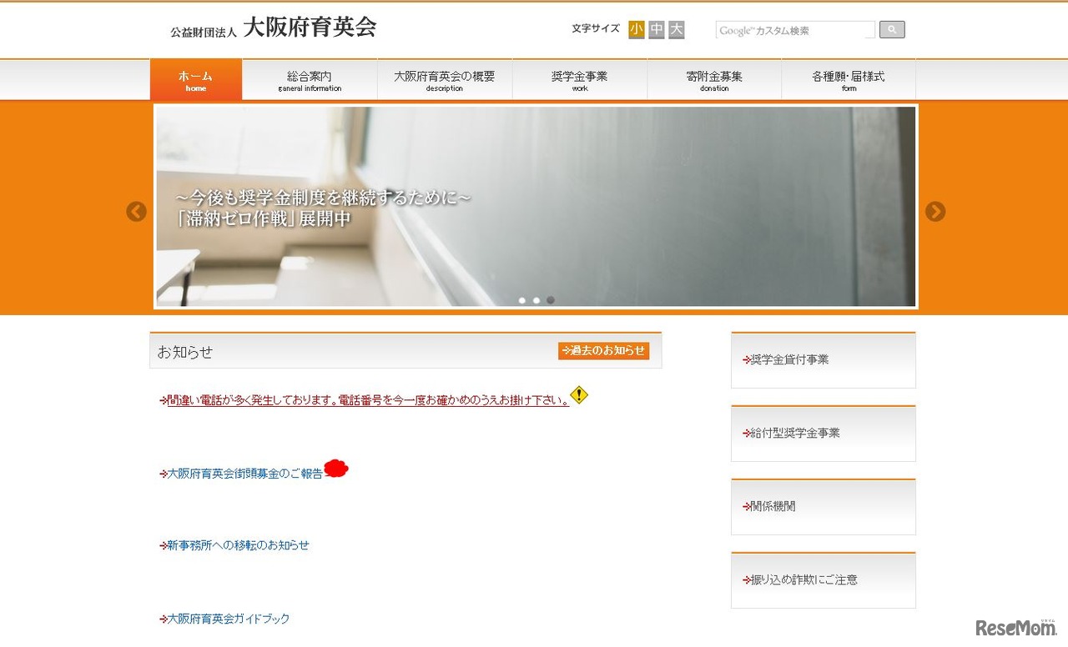Open 大阪府育英会の概要 description menu
Image resolution: width=1068 pixels, height=647 pixels.
[445, 80]
